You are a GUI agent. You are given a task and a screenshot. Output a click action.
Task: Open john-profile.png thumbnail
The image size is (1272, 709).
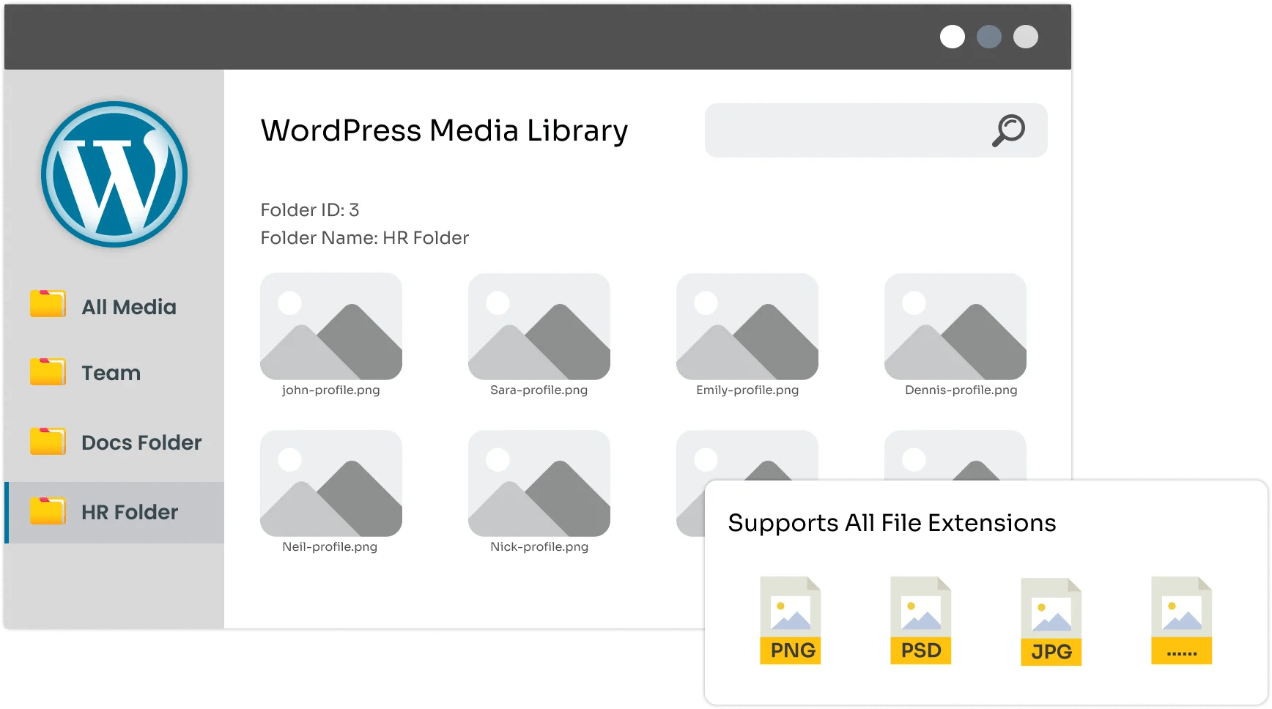(330, 327)
